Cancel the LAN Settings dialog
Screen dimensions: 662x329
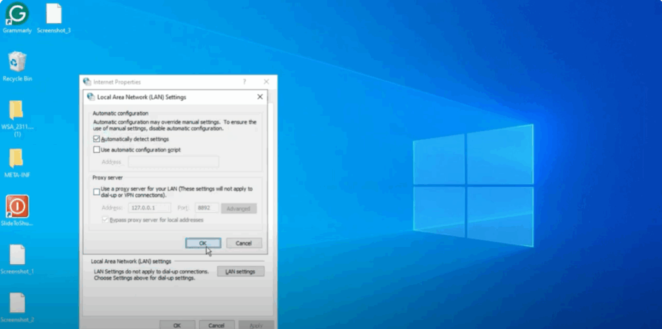click(244, 243)
